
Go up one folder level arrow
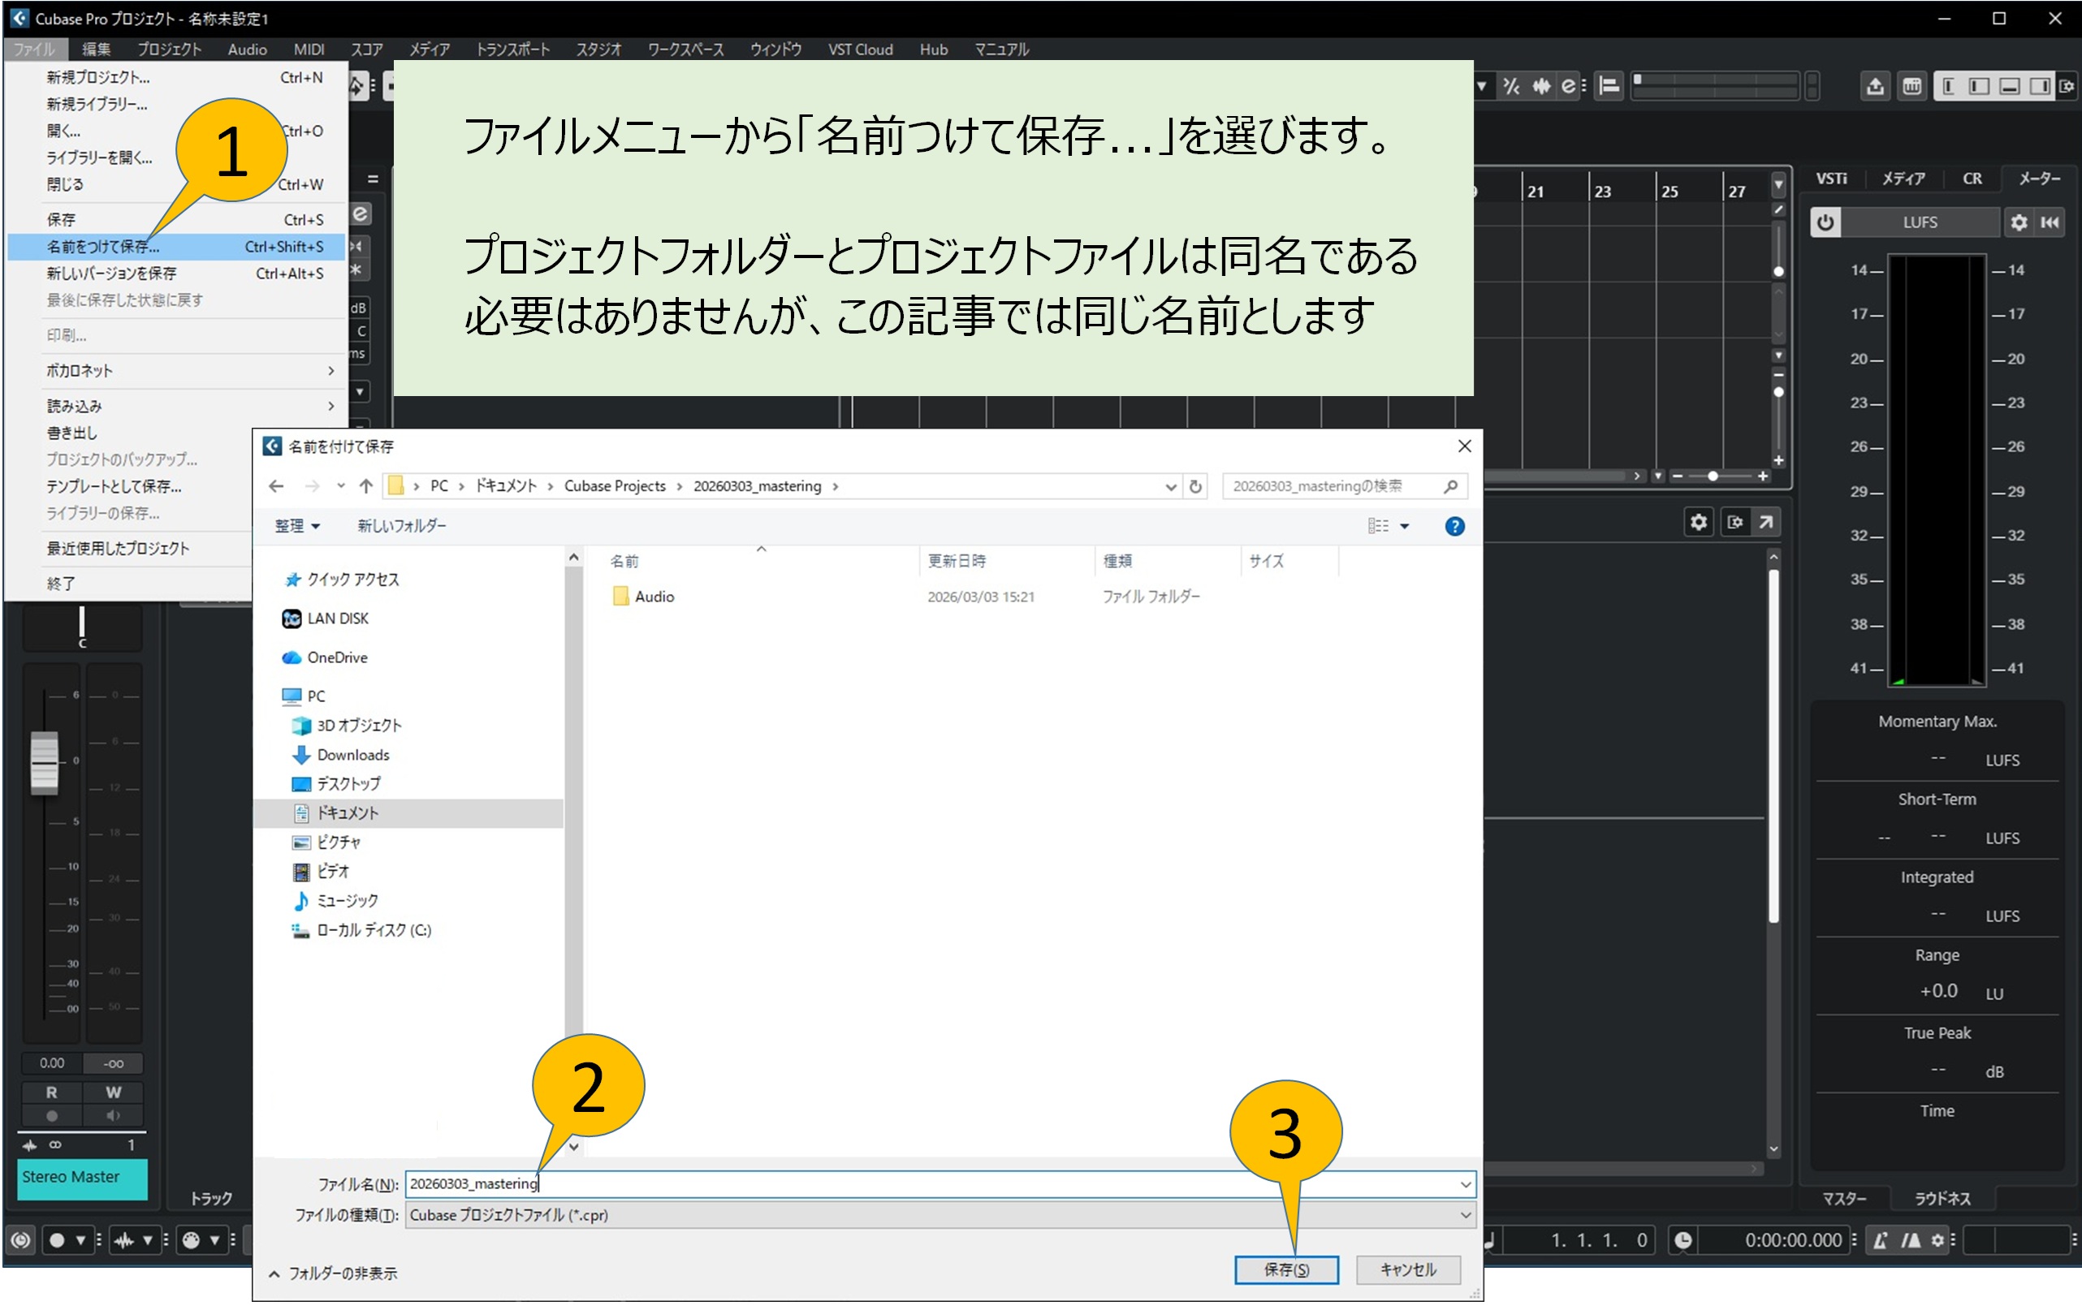[365, 486]
